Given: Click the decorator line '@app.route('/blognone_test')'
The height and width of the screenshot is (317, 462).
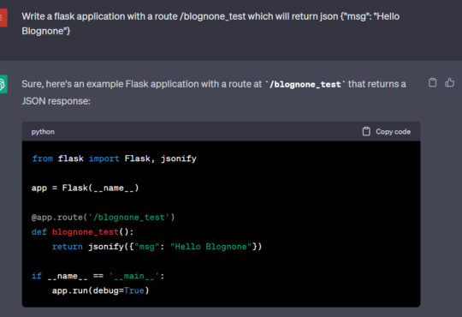Looking at the screenshot, I should (x=103, y=218).
